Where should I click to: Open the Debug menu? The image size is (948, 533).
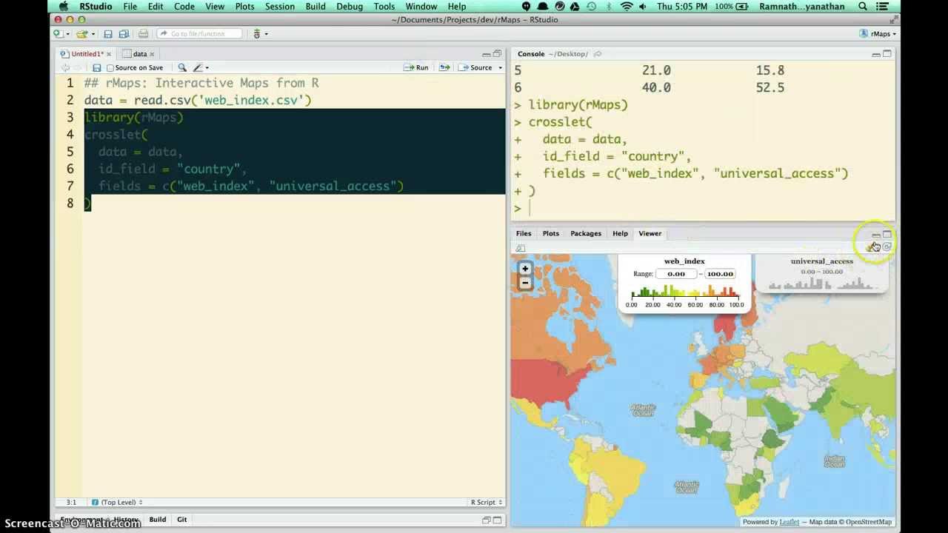pos(350,7)
